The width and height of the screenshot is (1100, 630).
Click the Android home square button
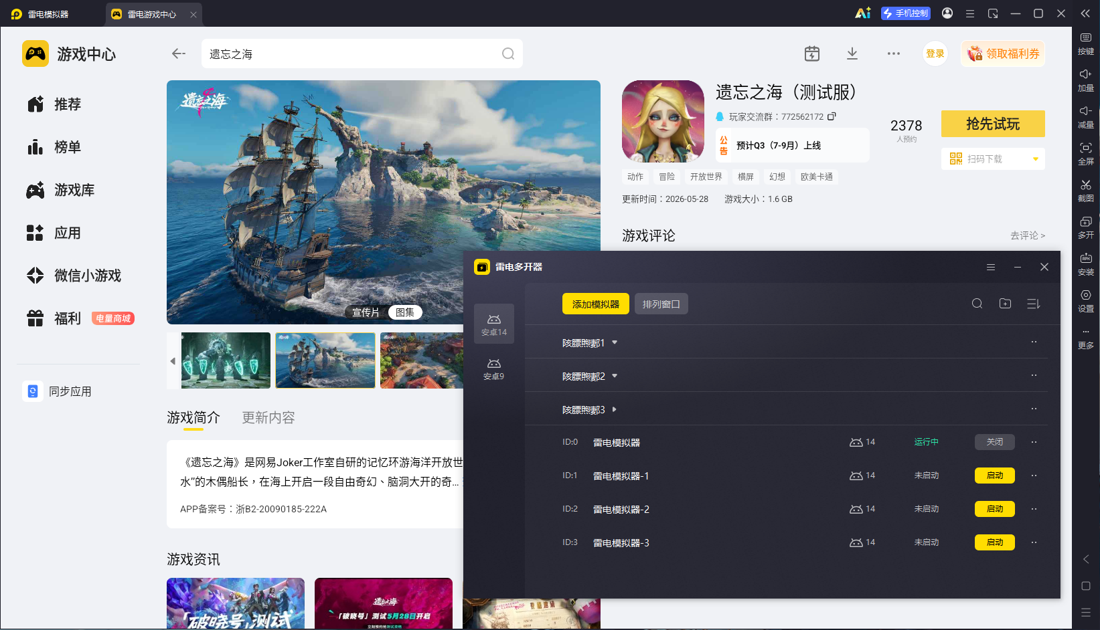tap(1086, 586)
